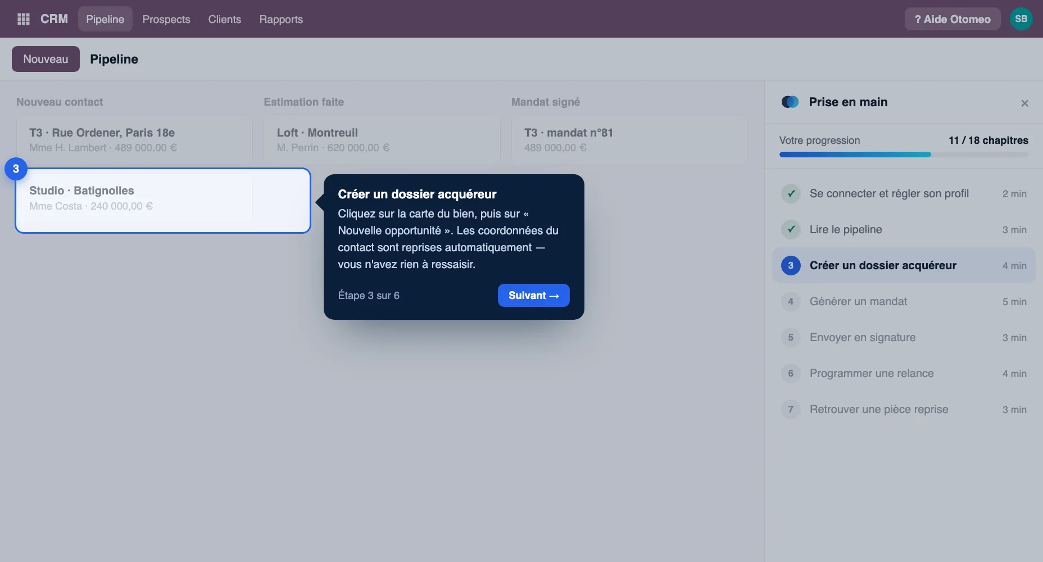Viewport: 1043px width, 562px height.
Task: Open the T3 · Rue Ordener card
Action: (x=134, y=140)
